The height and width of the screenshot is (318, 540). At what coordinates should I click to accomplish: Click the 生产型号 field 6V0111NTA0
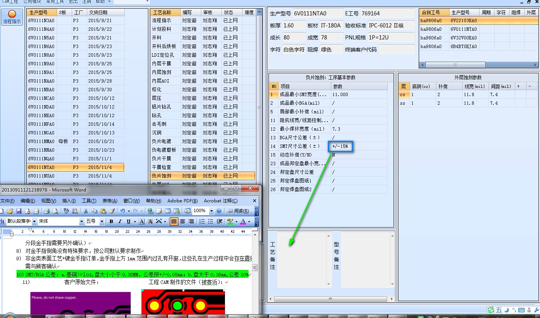[x=318, y=14]
